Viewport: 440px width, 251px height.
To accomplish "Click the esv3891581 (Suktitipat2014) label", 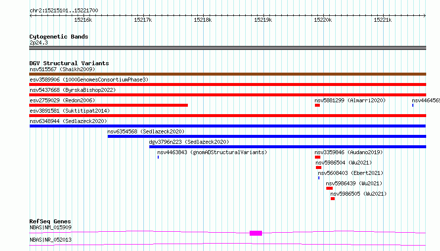I will tap(70, 111).
